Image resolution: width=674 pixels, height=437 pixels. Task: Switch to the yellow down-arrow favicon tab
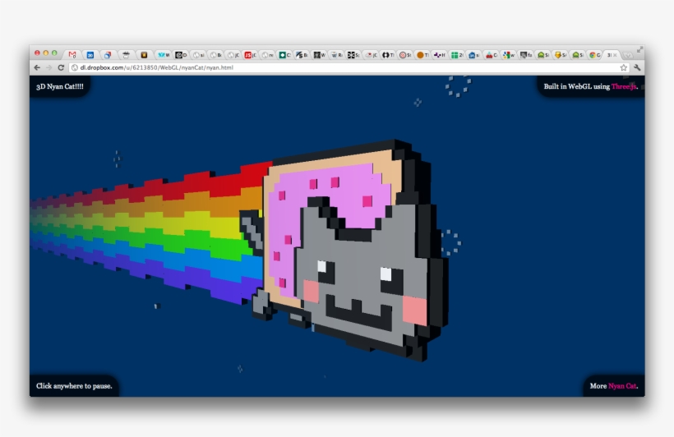(561, 55)
